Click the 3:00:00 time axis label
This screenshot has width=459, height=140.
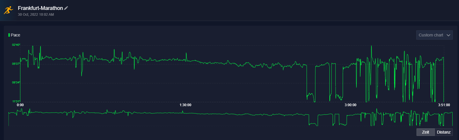point(350,105)
